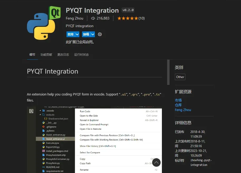Image resolution: width=241 pixels, height=173 pixels.
Task: Click the Explorer icon in README screenshot
Action: tap(31, 111)
